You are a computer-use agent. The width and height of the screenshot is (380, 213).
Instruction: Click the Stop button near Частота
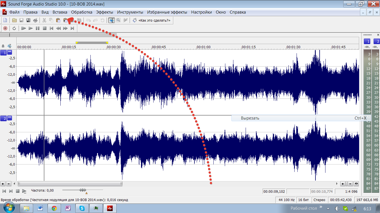[18, 191]
